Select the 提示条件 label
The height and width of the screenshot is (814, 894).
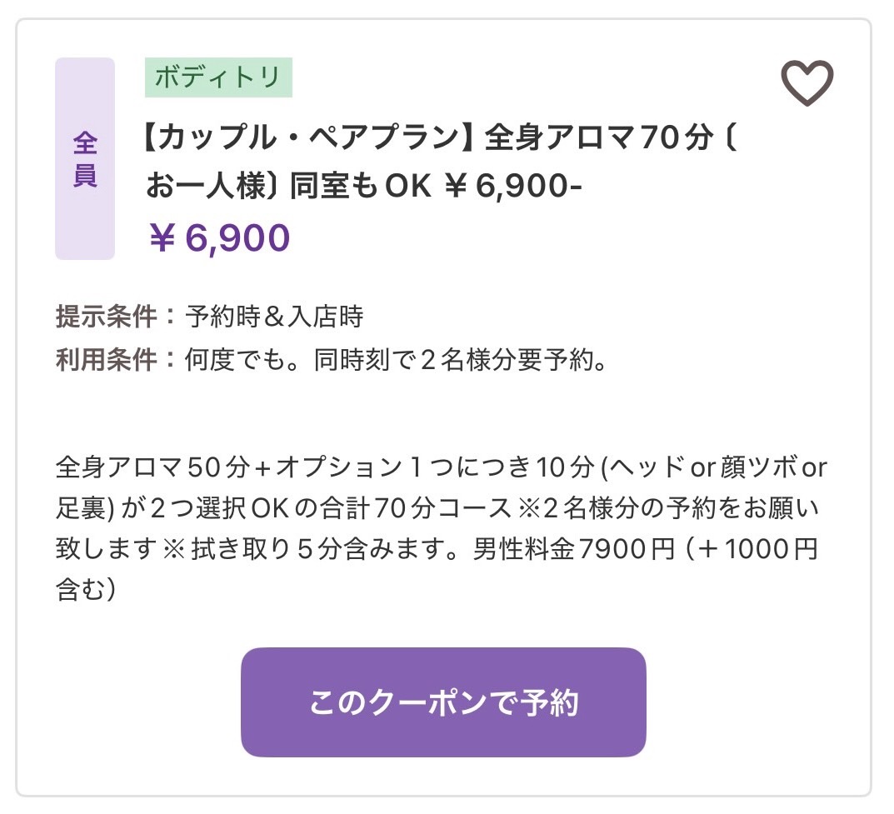(106, 317)
